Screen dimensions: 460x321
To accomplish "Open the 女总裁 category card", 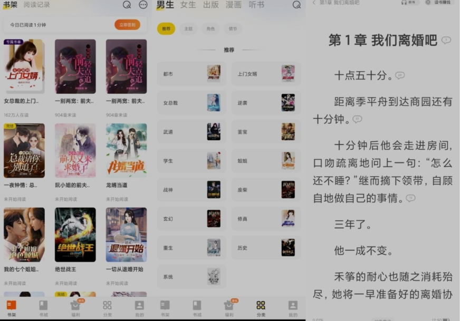I will 191,103.
